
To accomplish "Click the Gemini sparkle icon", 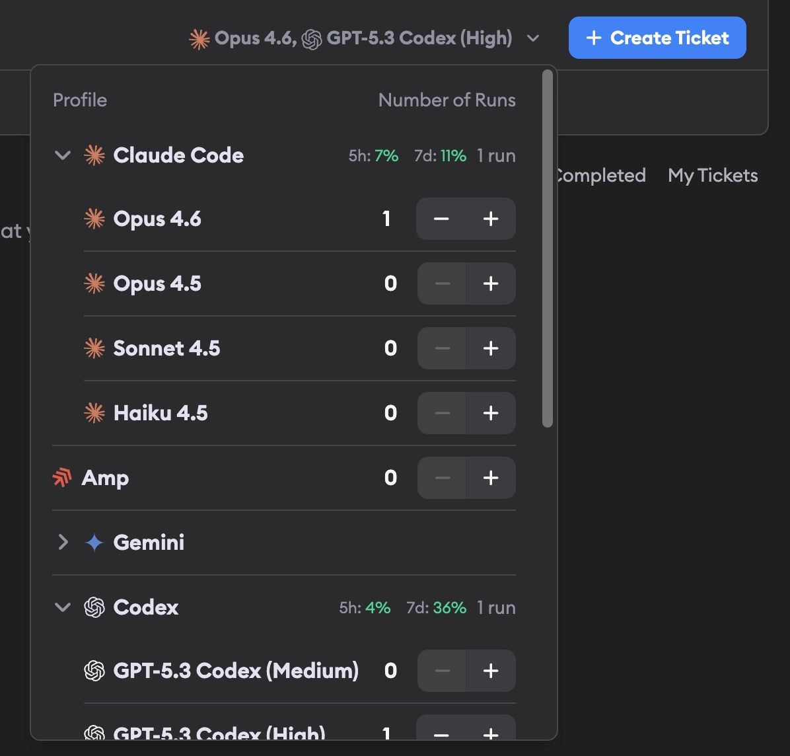I will click(x=94, y=542).
